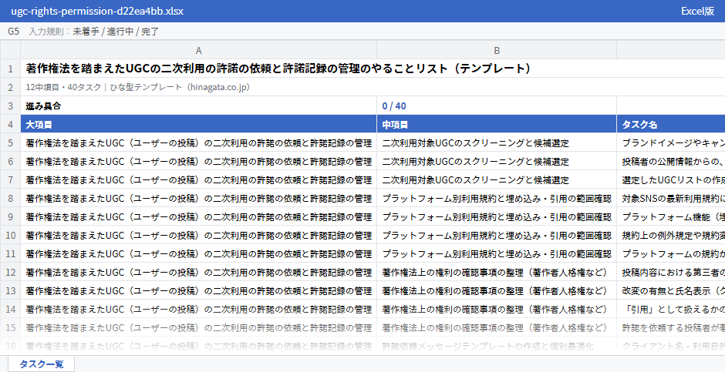Select 著作権法上の権利の確認事項 cell in row 13

[497, 290]
